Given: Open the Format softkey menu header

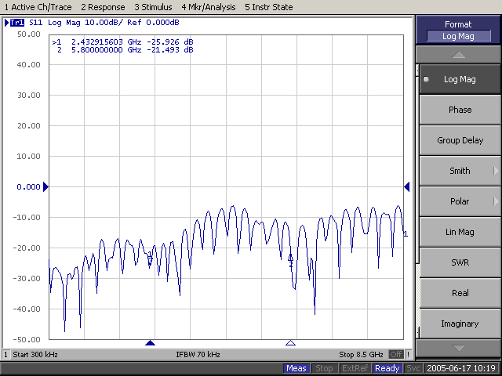Looking at the screenshot, I should click(x=459, y=31).
